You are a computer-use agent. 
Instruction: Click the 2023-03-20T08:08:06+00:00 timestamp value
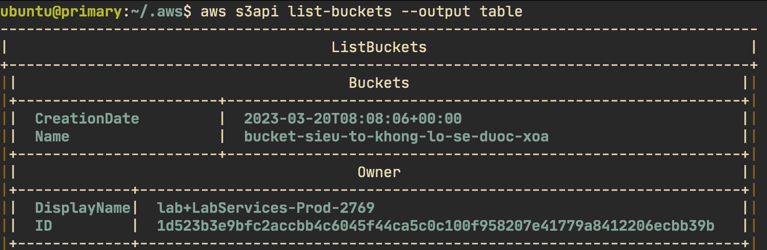[353, 119]
